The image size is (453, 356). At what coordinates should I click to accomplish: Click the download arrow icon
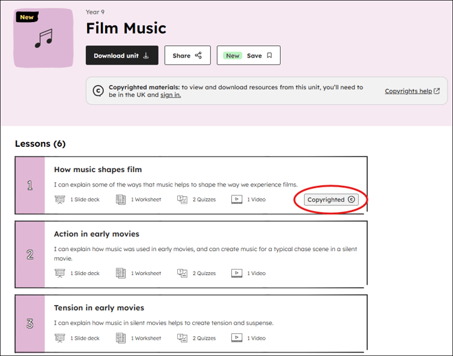click(146, 56)
